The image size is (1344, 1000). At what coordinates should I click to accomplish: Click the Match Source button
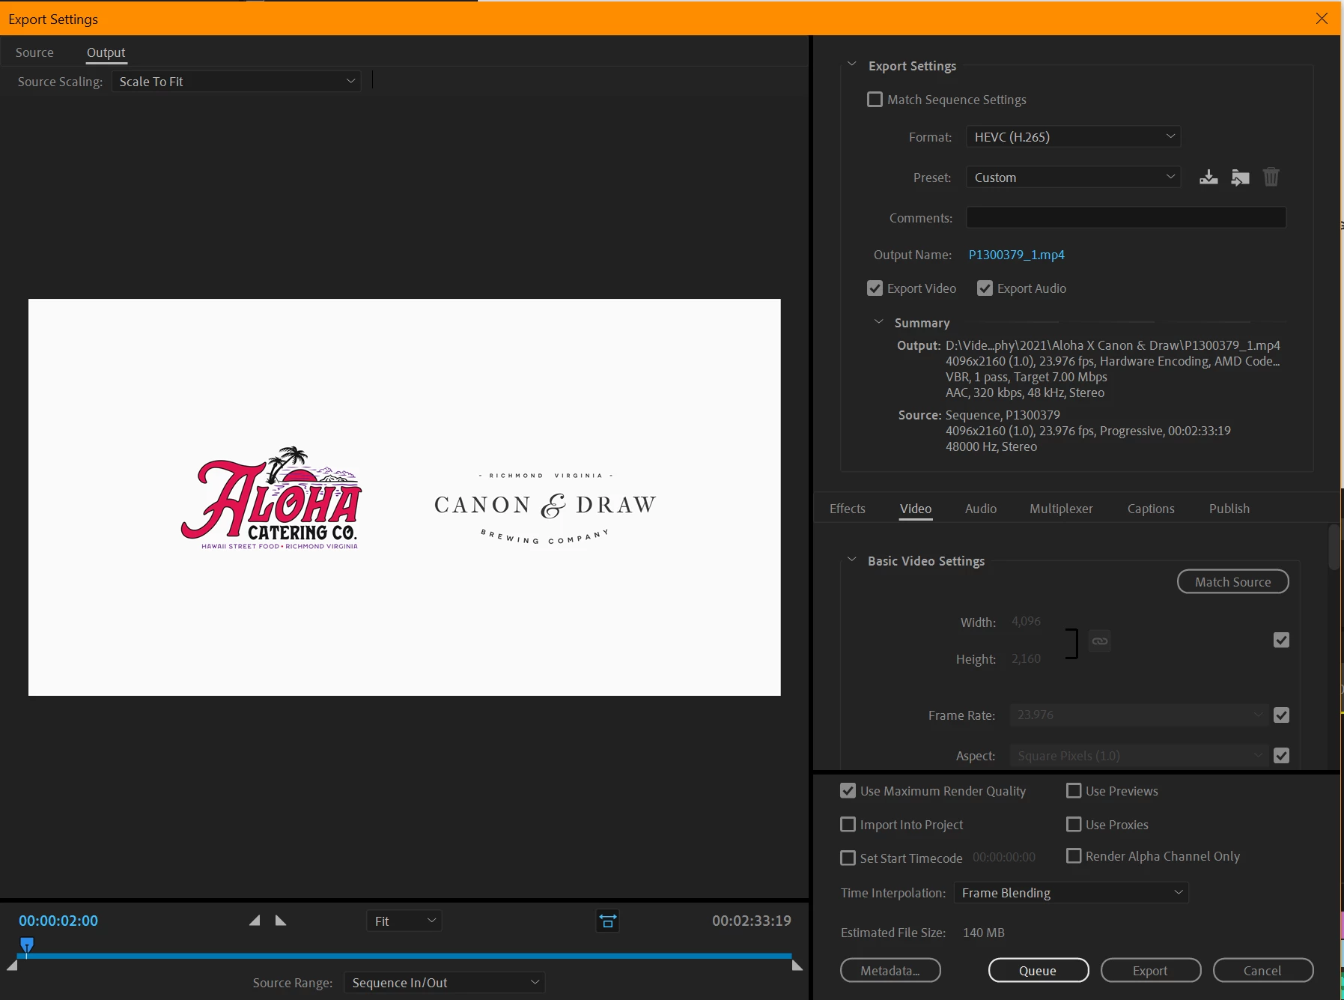pyautogui.click(x=1232, y=581)
